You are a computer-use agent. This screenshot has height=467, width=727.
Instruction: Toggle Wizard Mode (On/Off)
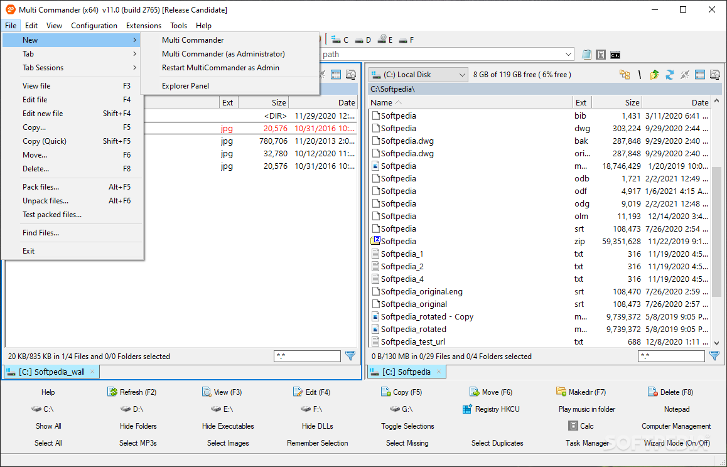point(677,443)
